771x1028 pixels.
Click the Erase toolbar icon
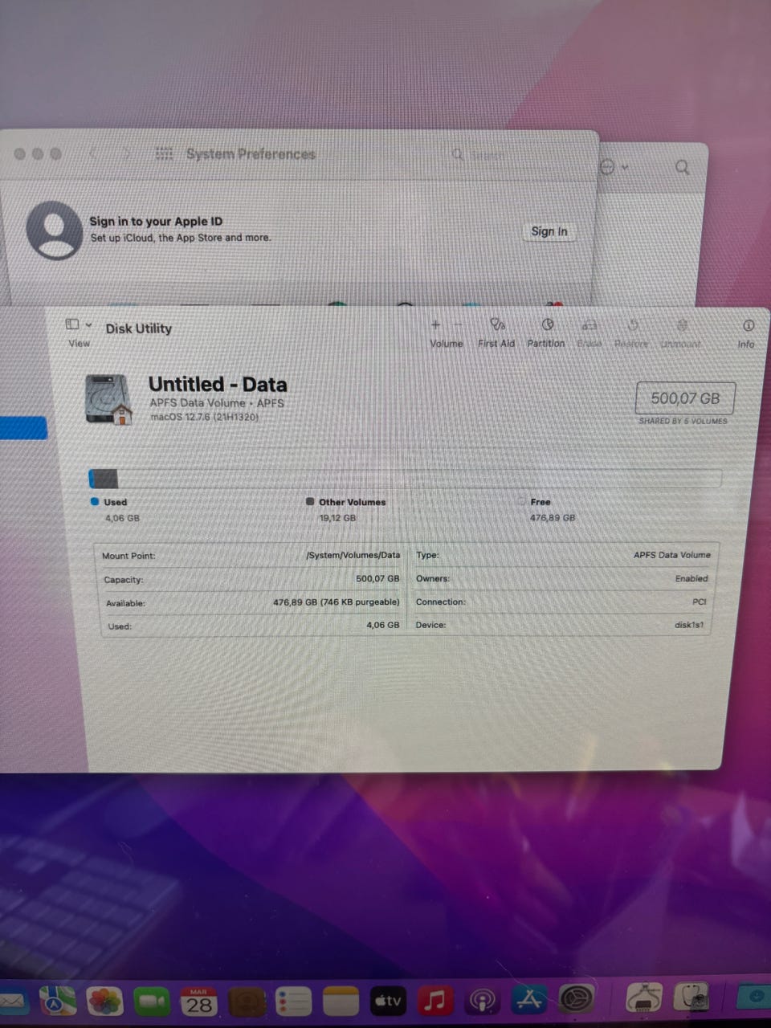point(589,324)
